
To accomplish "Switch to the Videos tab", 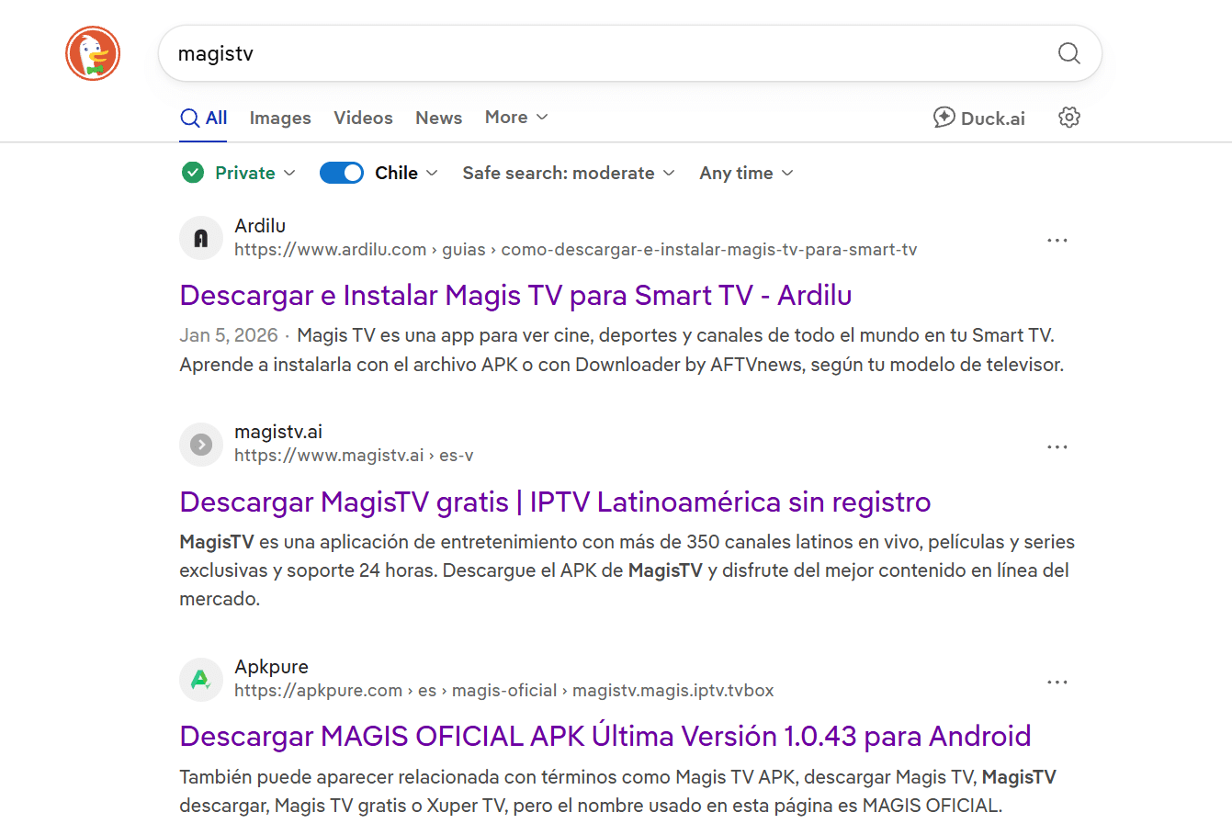I will (363, 118).
